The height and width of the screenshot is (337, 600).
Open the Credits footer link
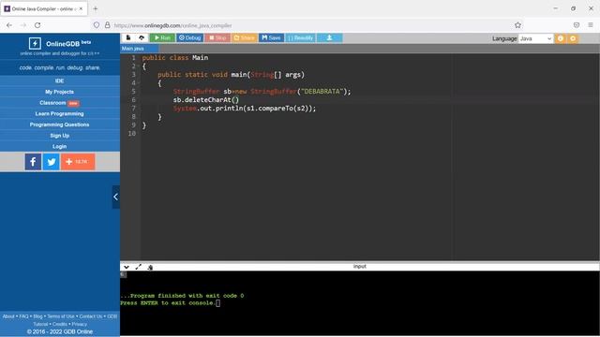tap(60, 324)
